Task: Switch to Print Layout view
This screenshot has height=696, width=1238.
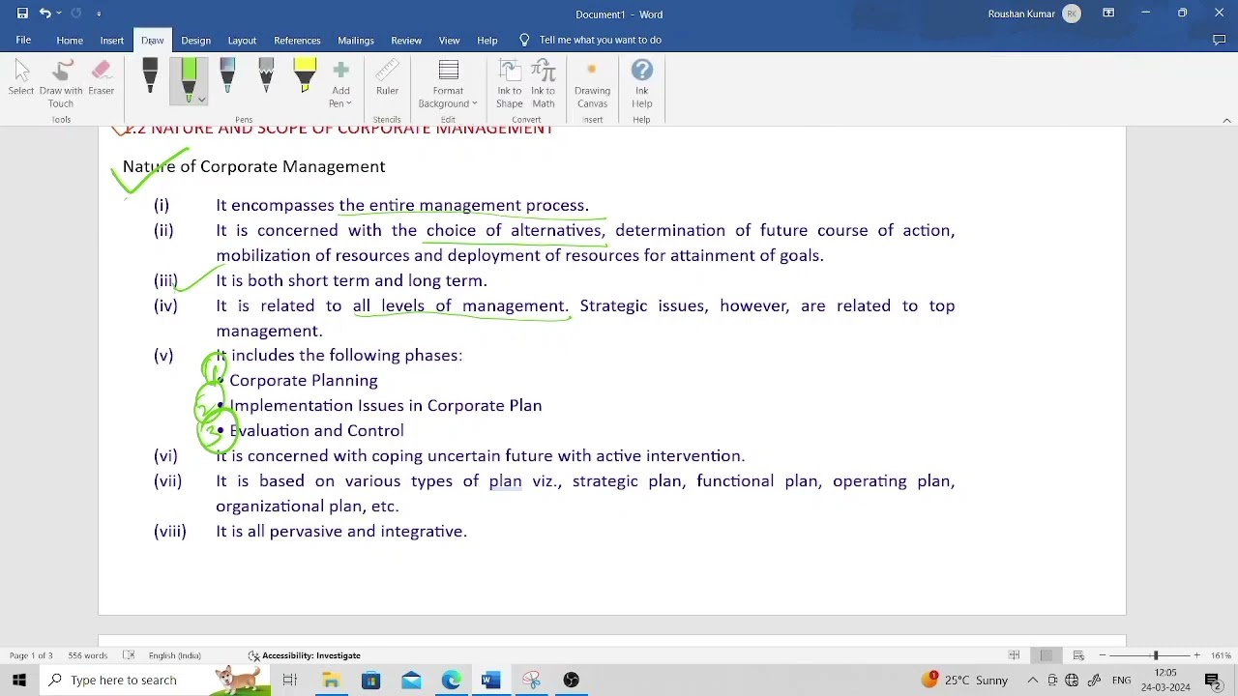Action: coord(1046,655)
